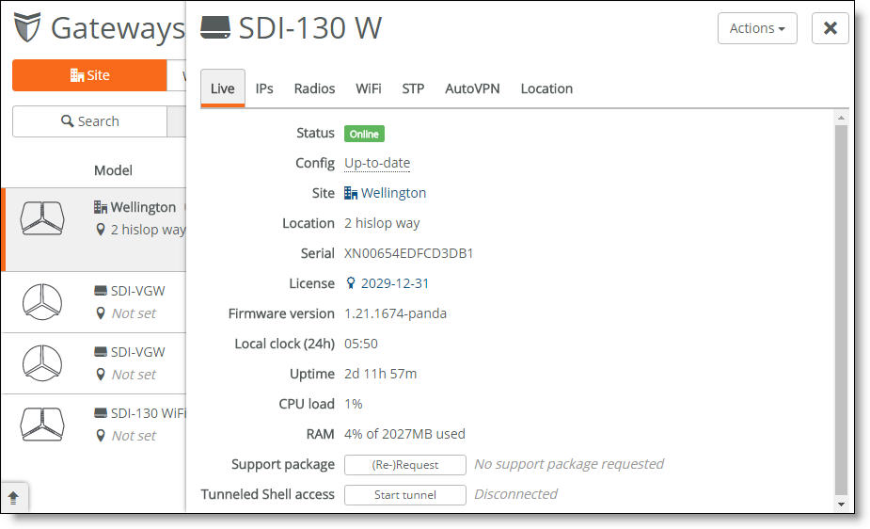Click the Search field in Gateways list

click(x=89, y=121)
